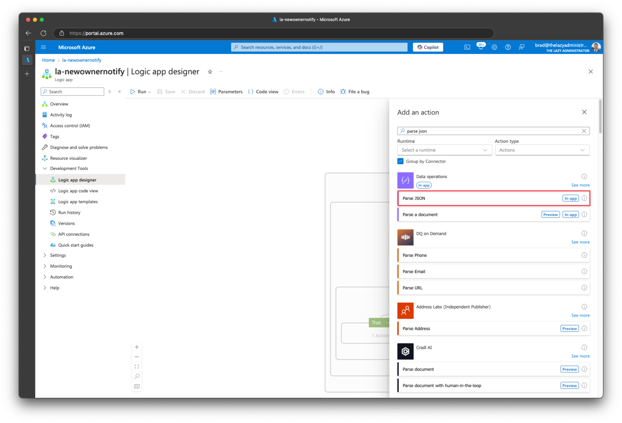
Task: Click See more under Cradl AI
Action: point(580,356)
